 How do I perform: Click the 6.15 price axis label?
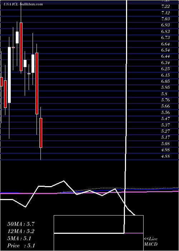pyautogui.click(x=165, y=75)
